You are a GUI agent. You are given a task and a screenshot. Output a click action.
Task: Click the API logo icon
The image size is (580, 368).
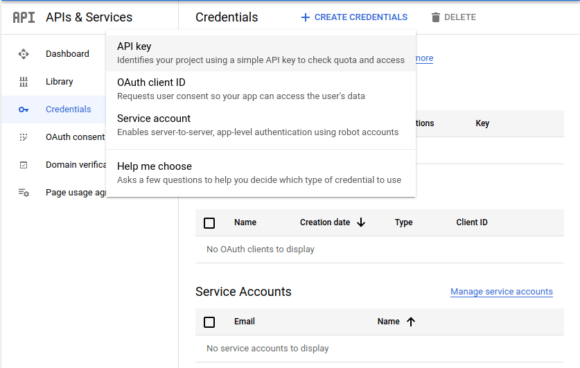(x=24, y=17)
